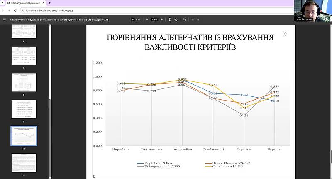Close the Інтелектуальна модульна система browser tab
The image size is (332, 179).
point(44,3)
